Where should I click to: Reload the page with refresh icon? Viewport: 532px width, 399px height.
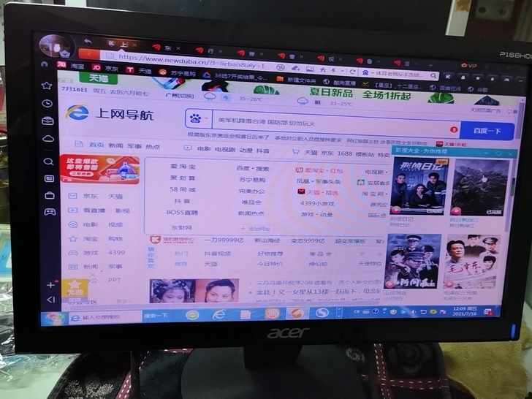[x=352, y=72]
